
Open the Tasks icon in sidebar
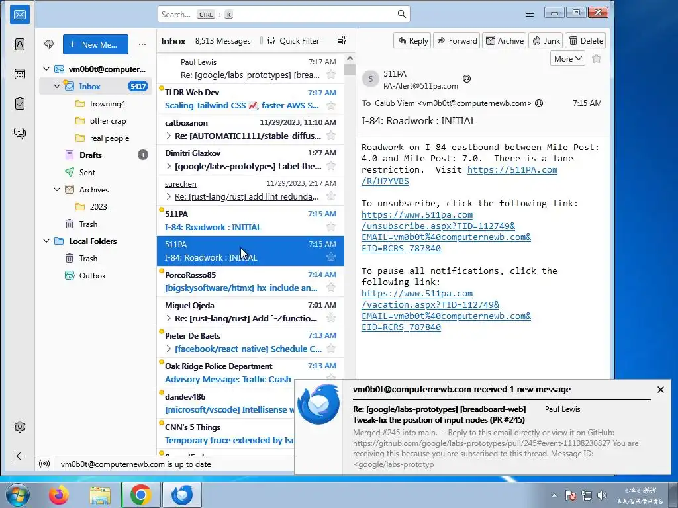[19, 104]
